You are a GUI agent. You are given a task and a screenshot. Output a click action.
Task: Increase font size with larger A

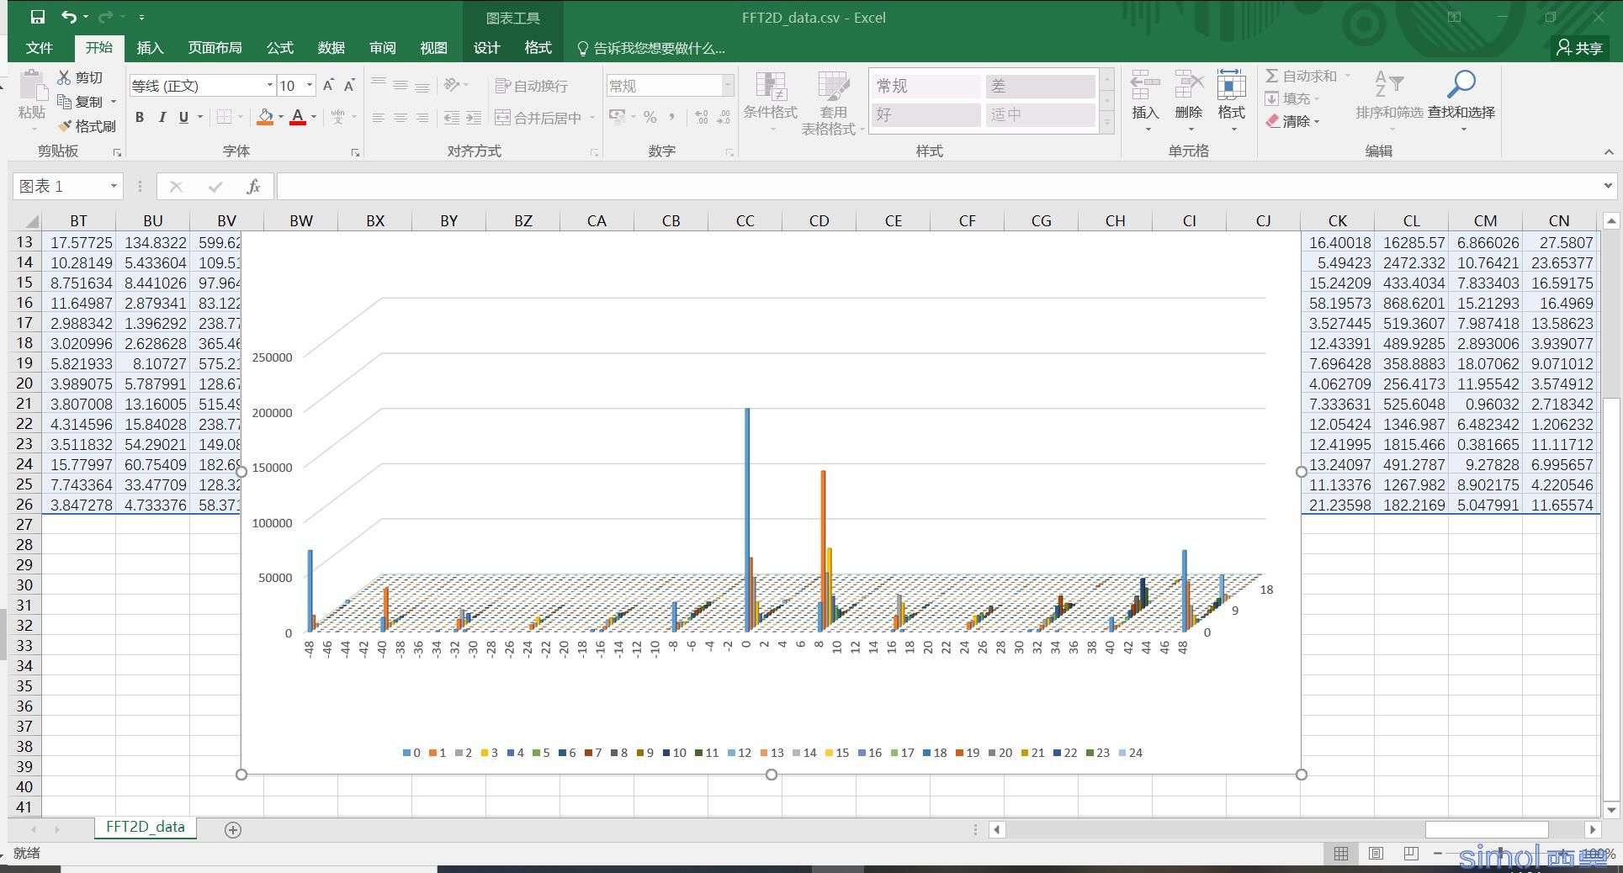pos(328,86)
